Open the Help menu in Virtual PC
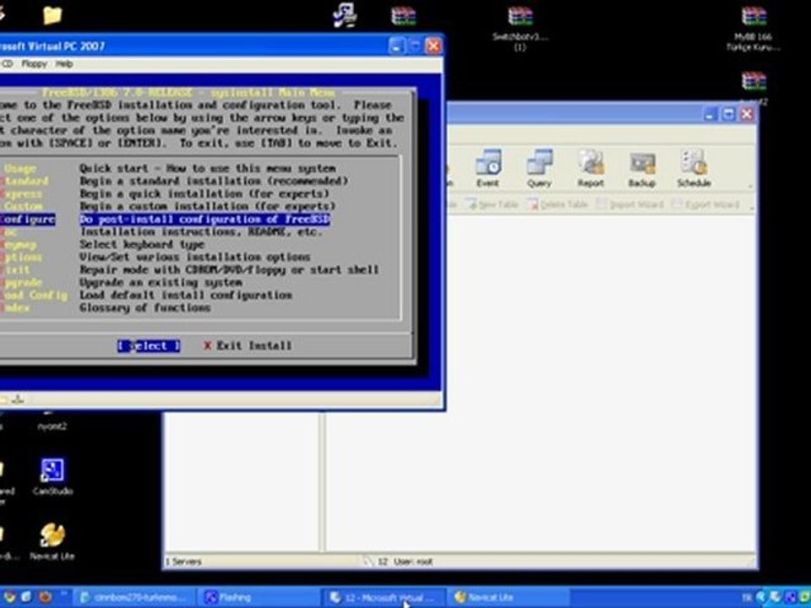Viewport: 811px width, 608px height. pyautogui.click(x=64, y=64)
